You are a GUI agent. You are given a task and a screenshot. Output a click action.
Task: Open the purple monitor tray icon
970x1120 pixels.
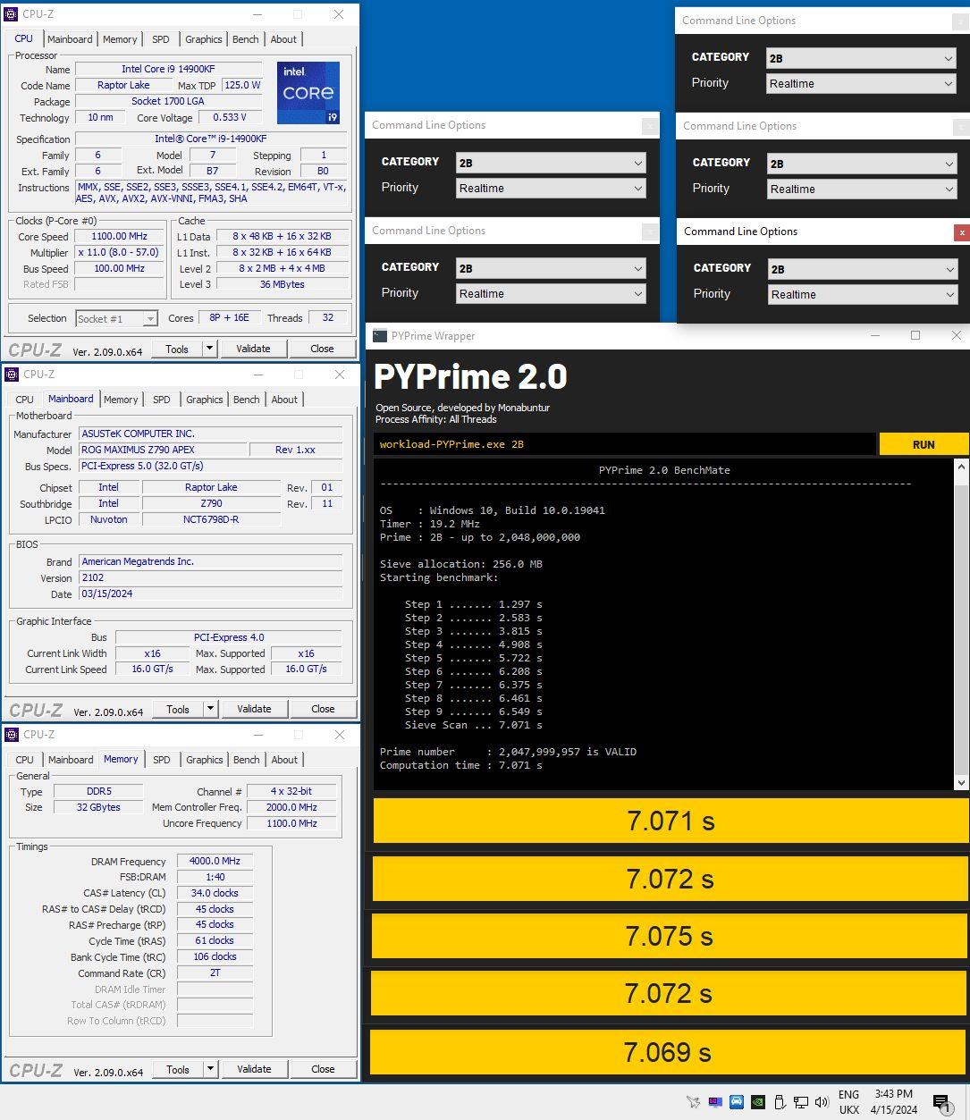click(714, 1102)
